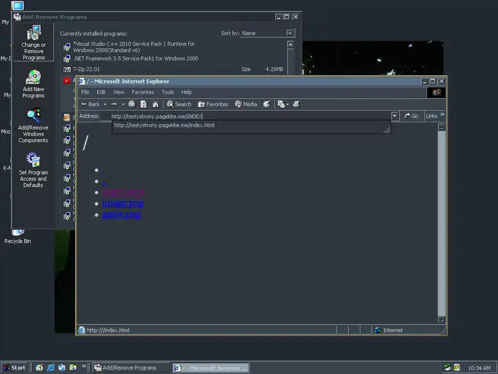Go back using the Back button
This screenshot has width=498, height=374.
[90, 104]
